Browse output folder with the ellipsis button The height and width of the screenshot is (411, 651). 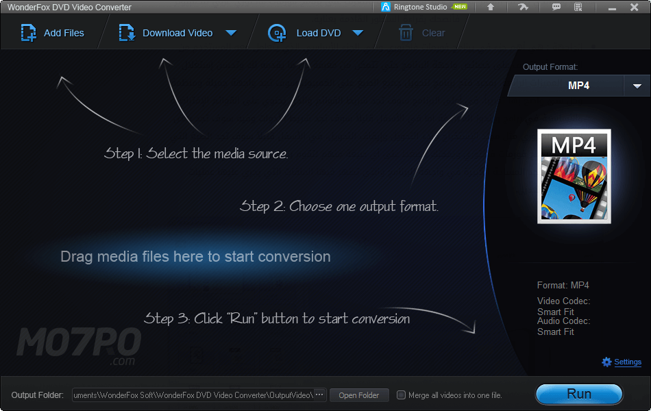coord(319,395)
